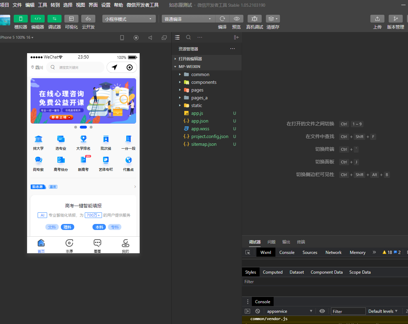The image size is (408, 324).
Task: Expand the pages_a folder
Action: tap(206, 98)
